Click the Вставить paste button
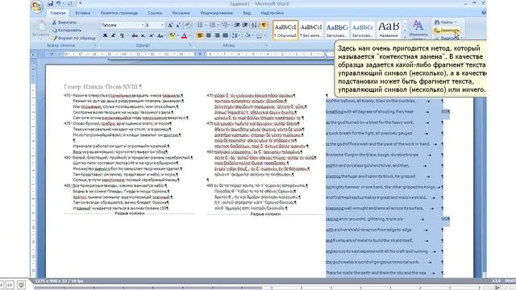 (40, 29)
